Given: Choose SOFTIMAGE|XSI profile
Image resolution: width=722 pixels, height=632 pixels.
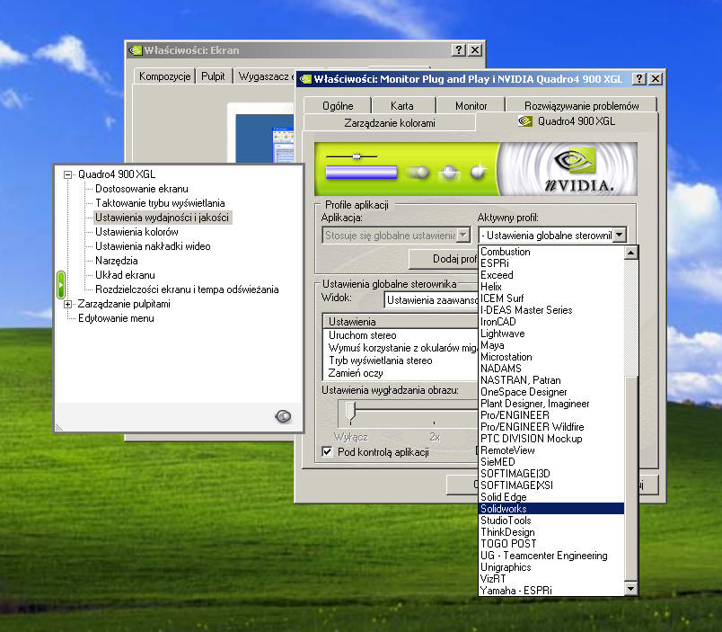Looking at the screenshot, I should point(551,485).
